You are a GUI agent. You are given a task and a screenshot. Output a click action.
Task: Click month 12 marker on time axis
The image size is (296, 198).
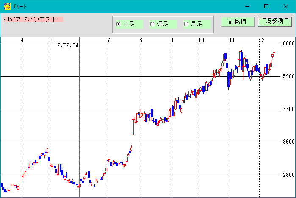[261, 40]
